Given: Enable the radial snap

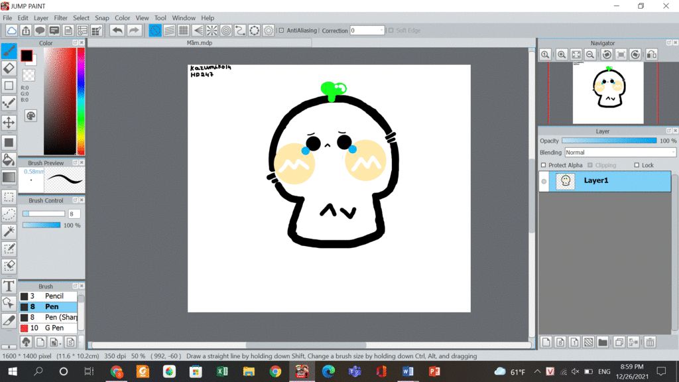Looking at the screenshot, I should point(212,31).
